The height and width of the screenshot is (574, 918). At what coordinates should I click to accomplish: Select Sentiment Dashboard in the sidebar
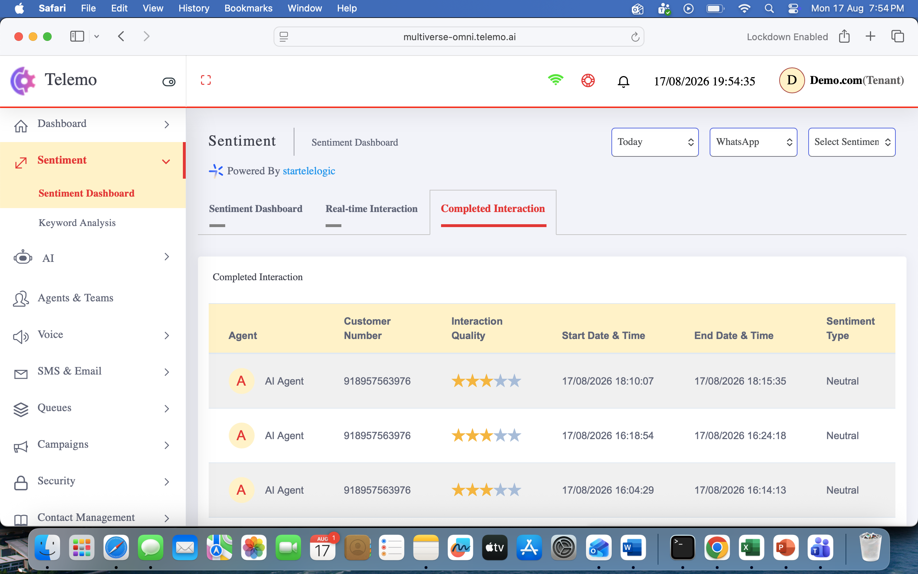click(x=86, y=193)
